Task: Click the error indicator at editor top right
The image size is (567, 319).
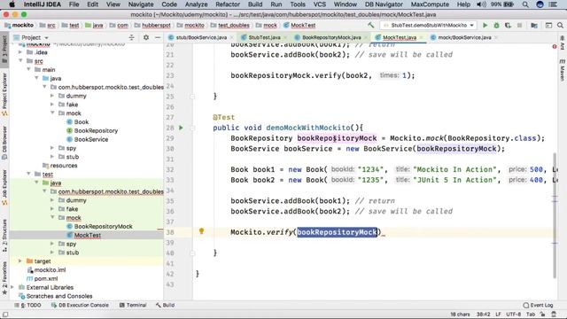Action: [555, 46]
